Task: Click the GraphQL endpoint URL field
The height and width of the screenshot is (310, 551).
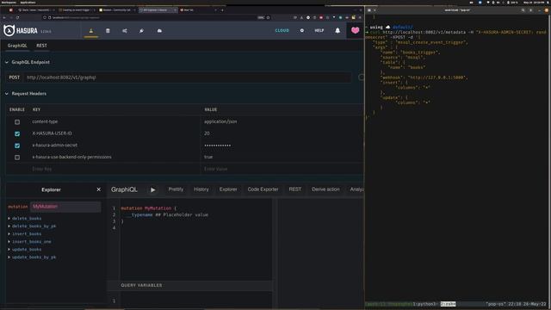Action: (187, 77)
